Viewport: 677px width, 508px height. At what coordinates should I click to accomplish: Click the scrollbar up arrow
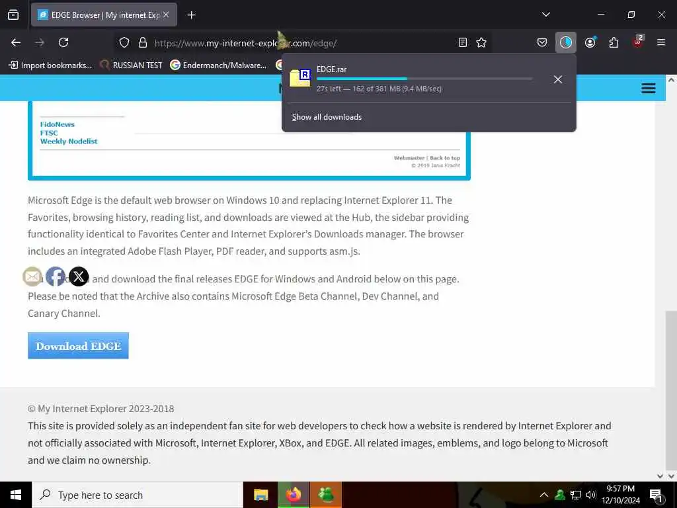[671, 80]
